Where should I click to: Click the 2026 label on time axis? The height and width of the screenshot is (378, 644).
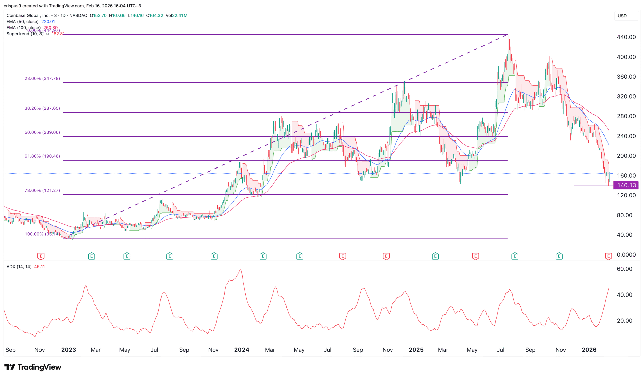click(x=589, y=350)
